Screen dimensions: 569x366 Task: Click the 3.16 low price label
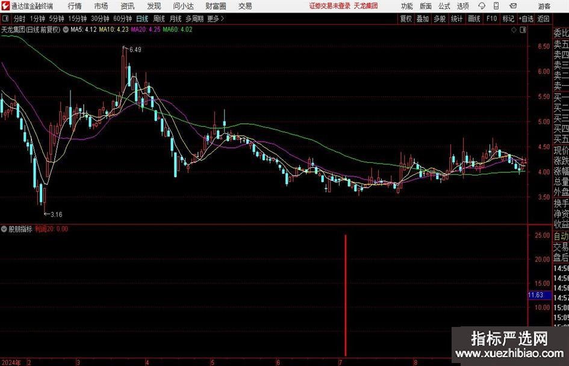click(x=56, y=215)
